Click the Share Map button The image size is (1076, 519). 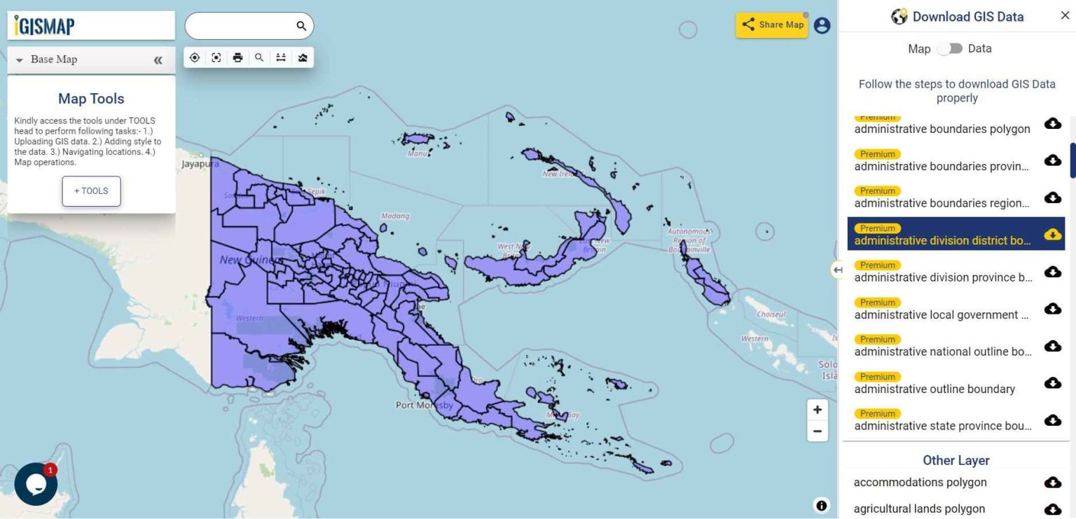(771, 25)
